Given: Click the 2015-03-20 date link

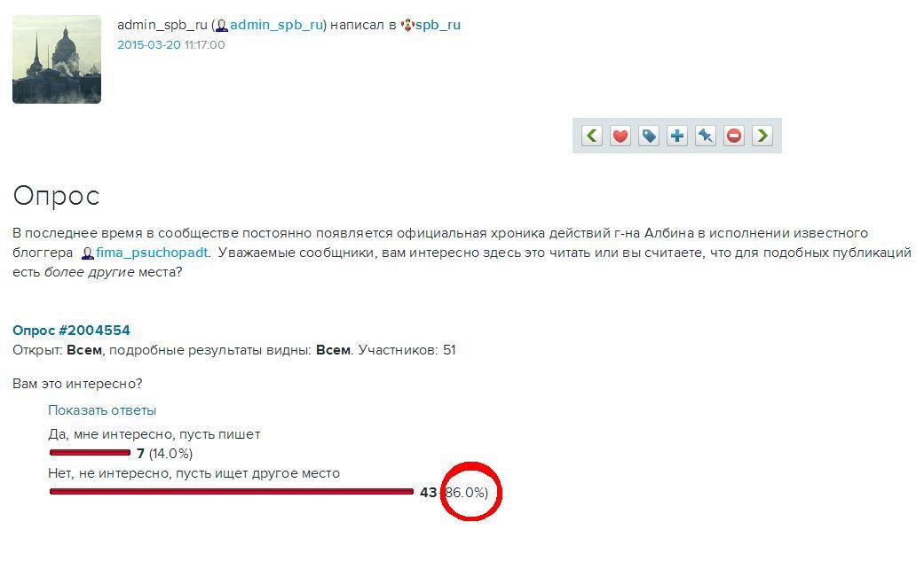Looking at the screenshot, I should point(149,44).
